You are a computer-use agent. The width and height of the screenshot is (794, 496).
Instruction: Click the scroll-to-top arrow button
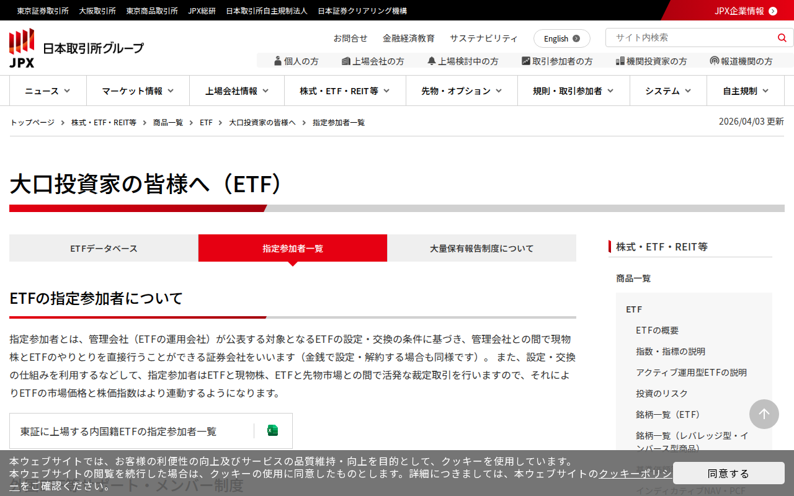click(764, 414)
